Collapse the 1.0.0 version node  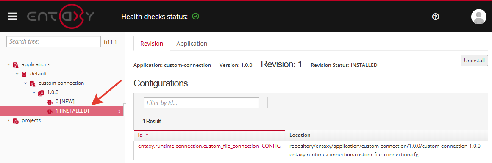coord(34,92)
